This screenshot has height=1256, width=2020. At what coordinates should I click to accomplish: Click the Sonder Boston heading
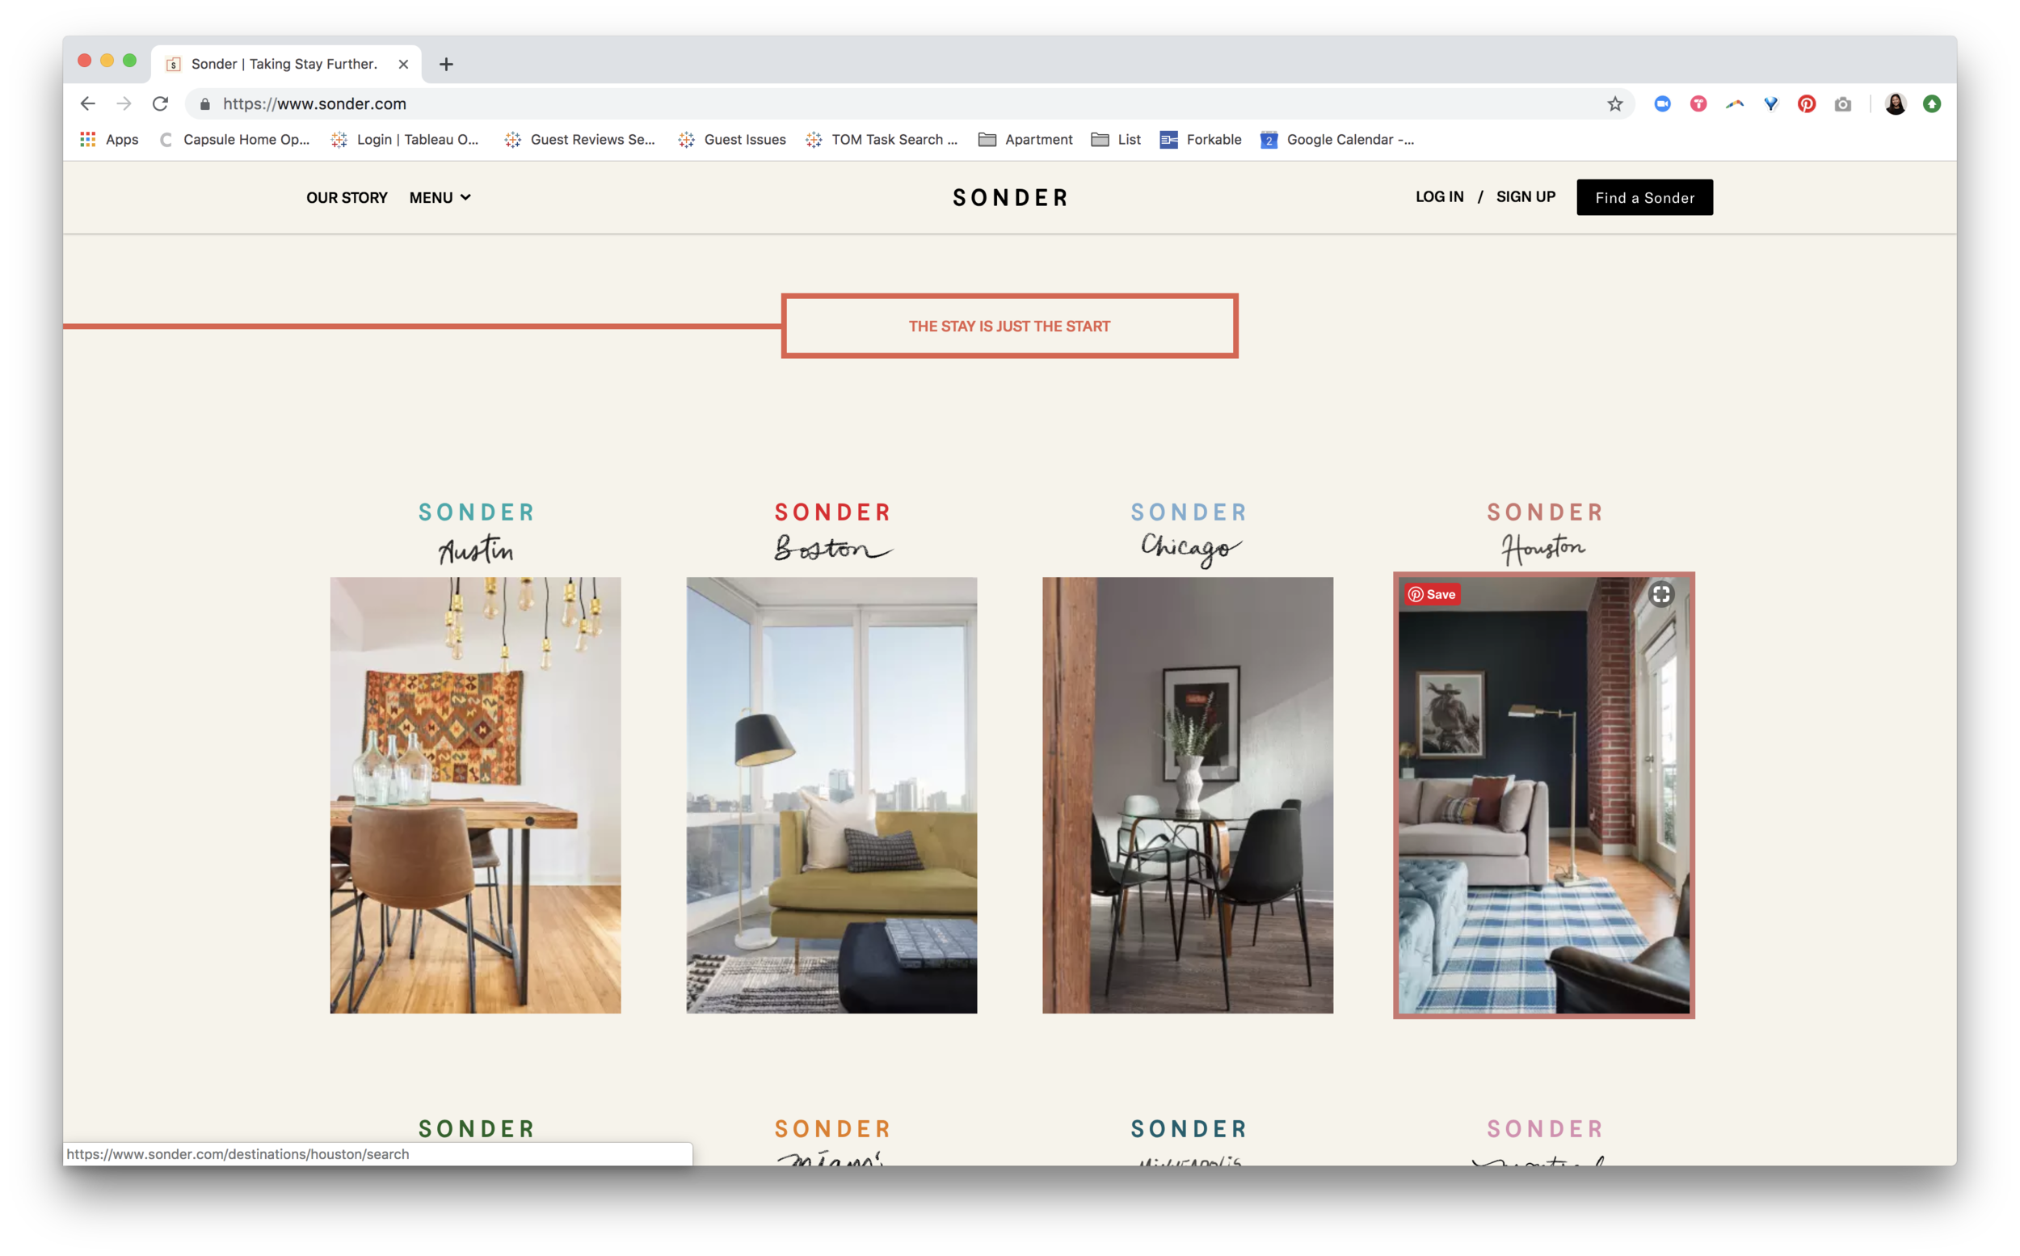[833, 533]
